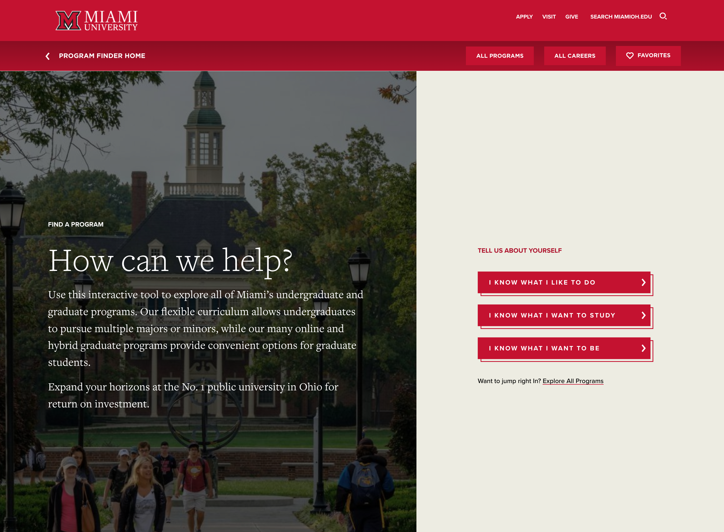Click the Miami University logo
This screenshot has width=724, height=532.
[97, 21]
